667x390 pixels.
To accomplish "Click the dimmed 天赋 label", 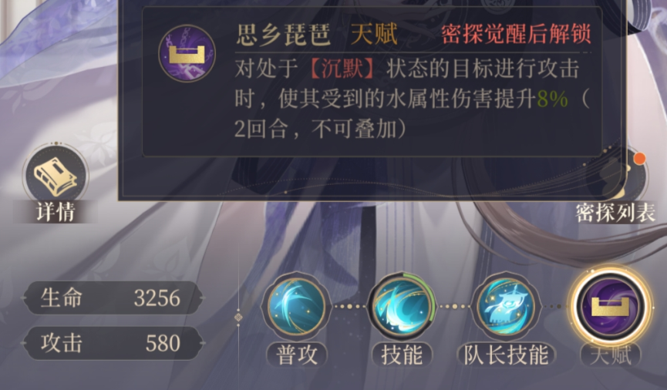I will pos(611,355).
